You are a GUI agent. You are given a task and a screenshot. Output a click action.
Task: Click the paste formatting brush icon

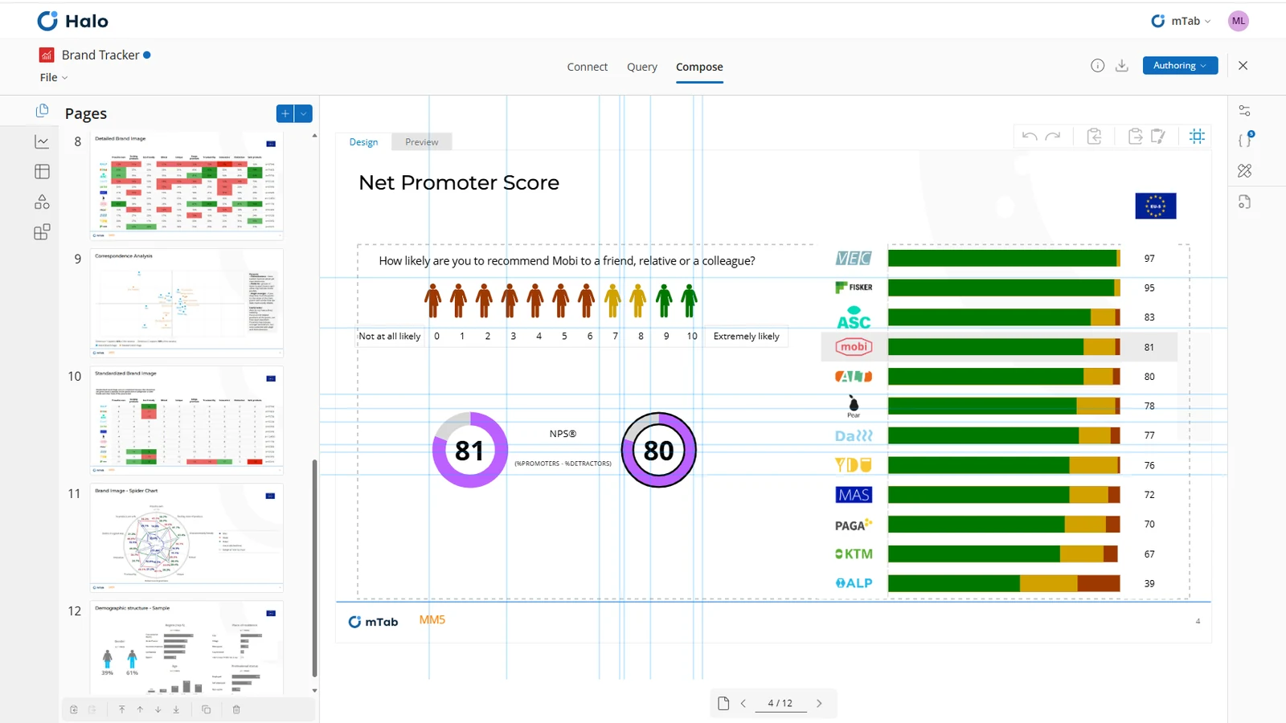pyautogui.click(x=1158, y=137)
